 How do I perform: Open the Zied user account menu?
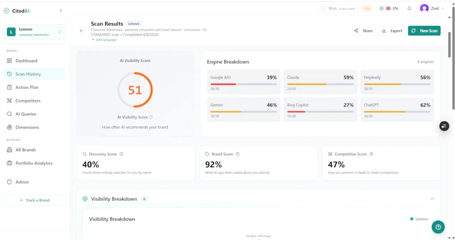click(x=432, y=9)
